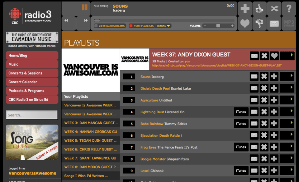Open the Concert Calendar

pos(32,82)
